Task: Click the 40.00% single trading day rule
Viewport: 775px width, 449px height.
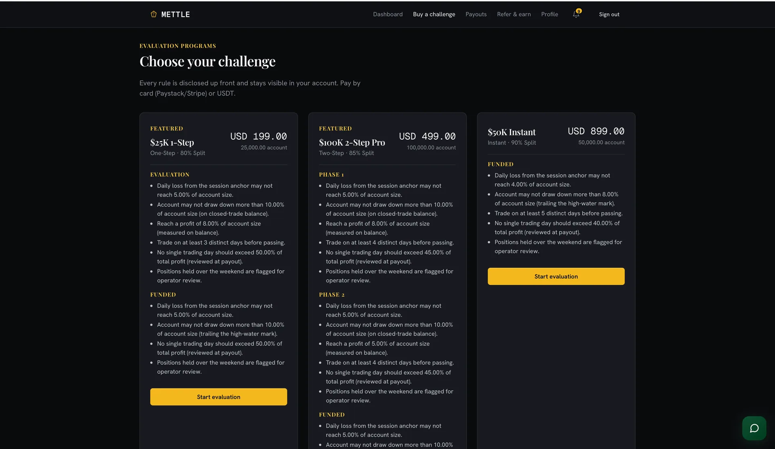Action: click(557, 228)
